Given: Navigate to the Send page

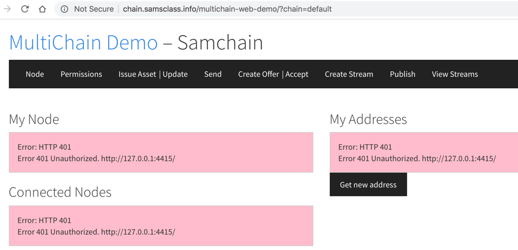Looking at the screenshot, I should (x=213, y=74).
